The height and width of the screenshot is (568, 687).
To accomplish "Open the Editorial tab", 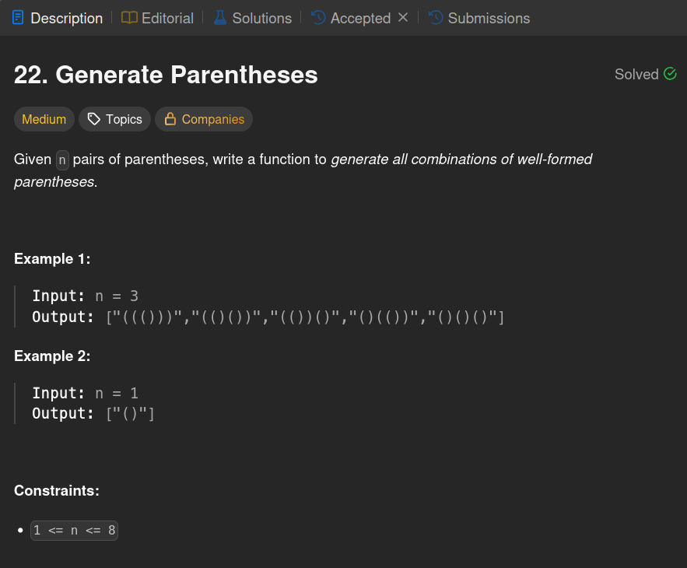I will pyautogui.click(x=157, y=18).
